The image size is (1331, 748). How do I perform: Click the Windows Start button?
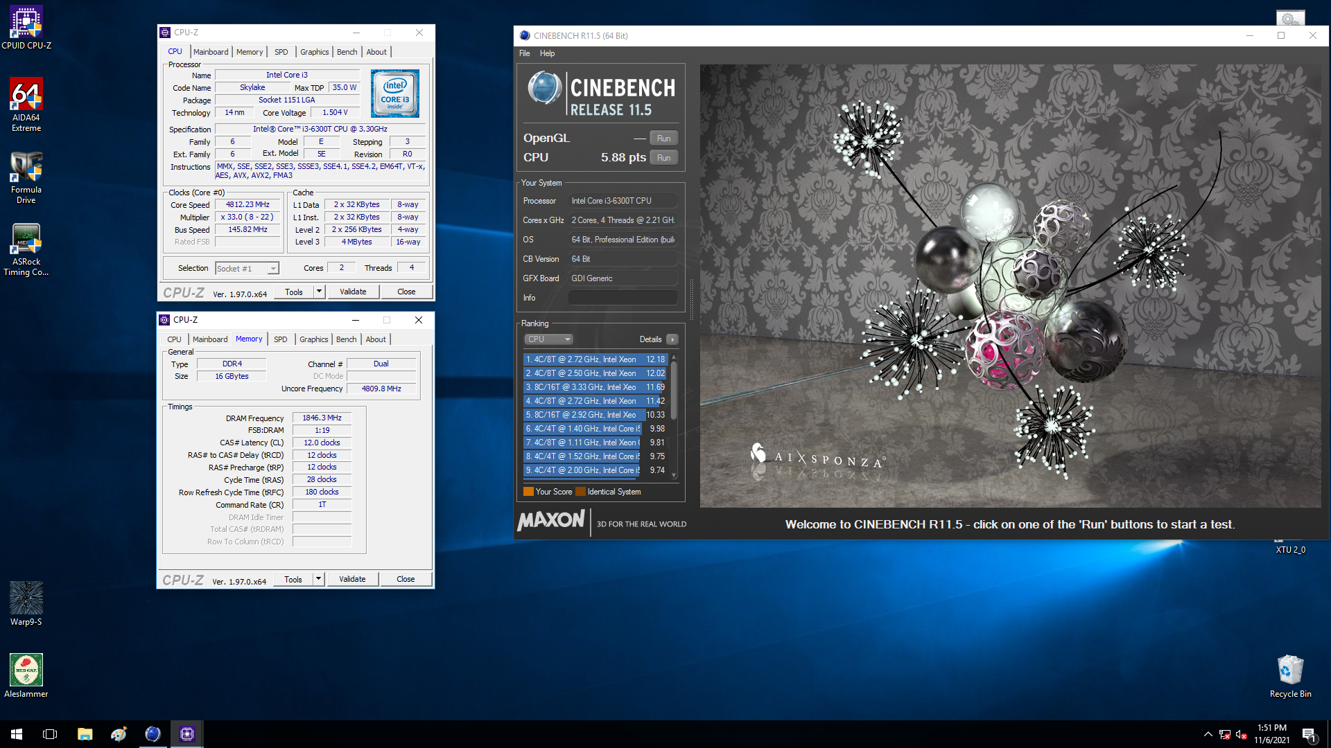pos(17,734)
